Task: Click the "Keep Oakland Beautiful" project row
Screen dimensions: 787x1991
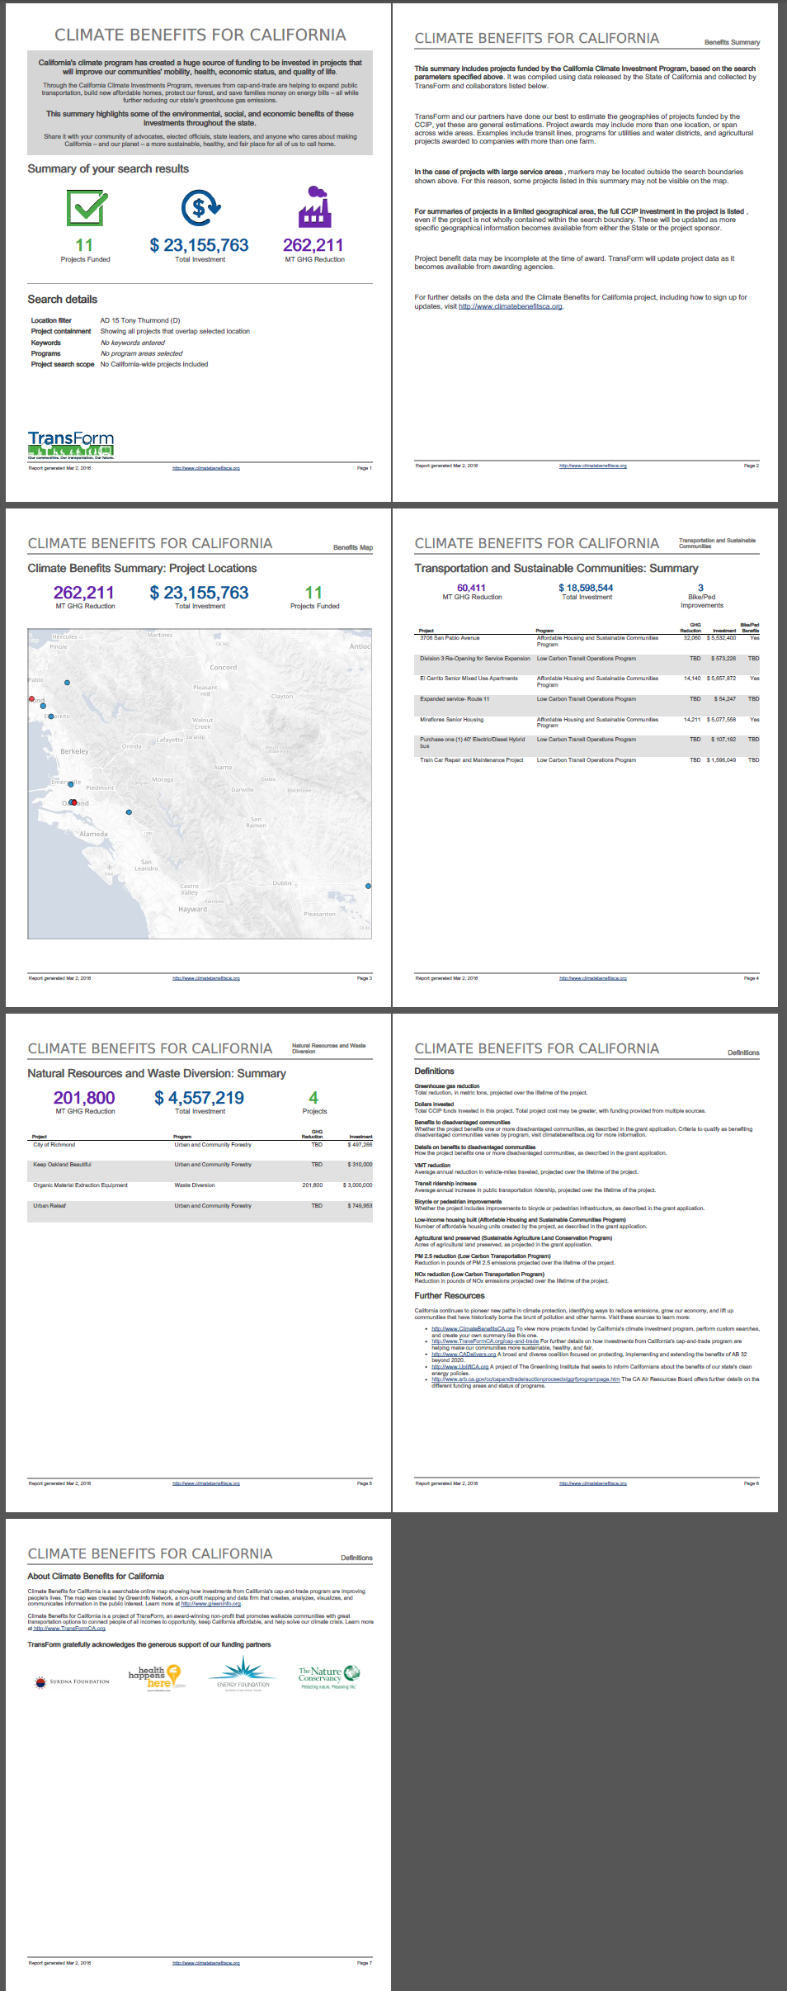Action: [200, 1169]
